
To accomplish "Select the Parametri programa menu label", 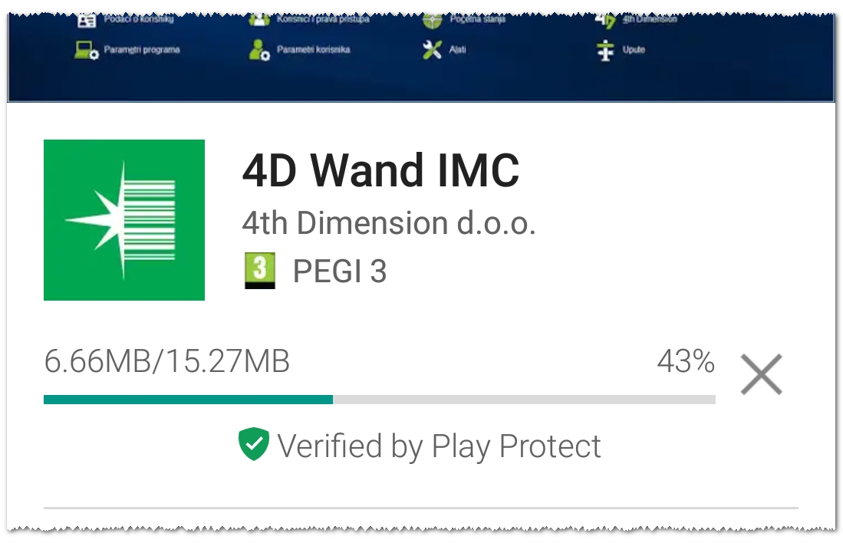I will click(x=142, y=49).
